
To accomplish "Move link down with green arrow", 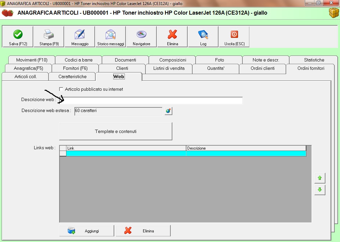I will pos(320,190).
